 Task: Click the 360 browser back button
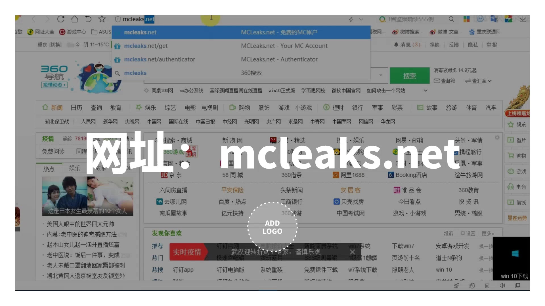click(33, 19)
